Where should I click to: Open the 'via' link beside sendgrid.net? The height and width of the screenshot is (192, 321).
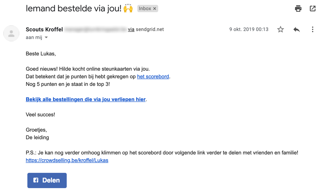(x=131, y=29)
